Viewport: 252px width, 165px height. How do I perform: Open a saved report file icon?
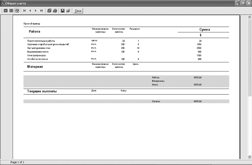pos(68,11)
